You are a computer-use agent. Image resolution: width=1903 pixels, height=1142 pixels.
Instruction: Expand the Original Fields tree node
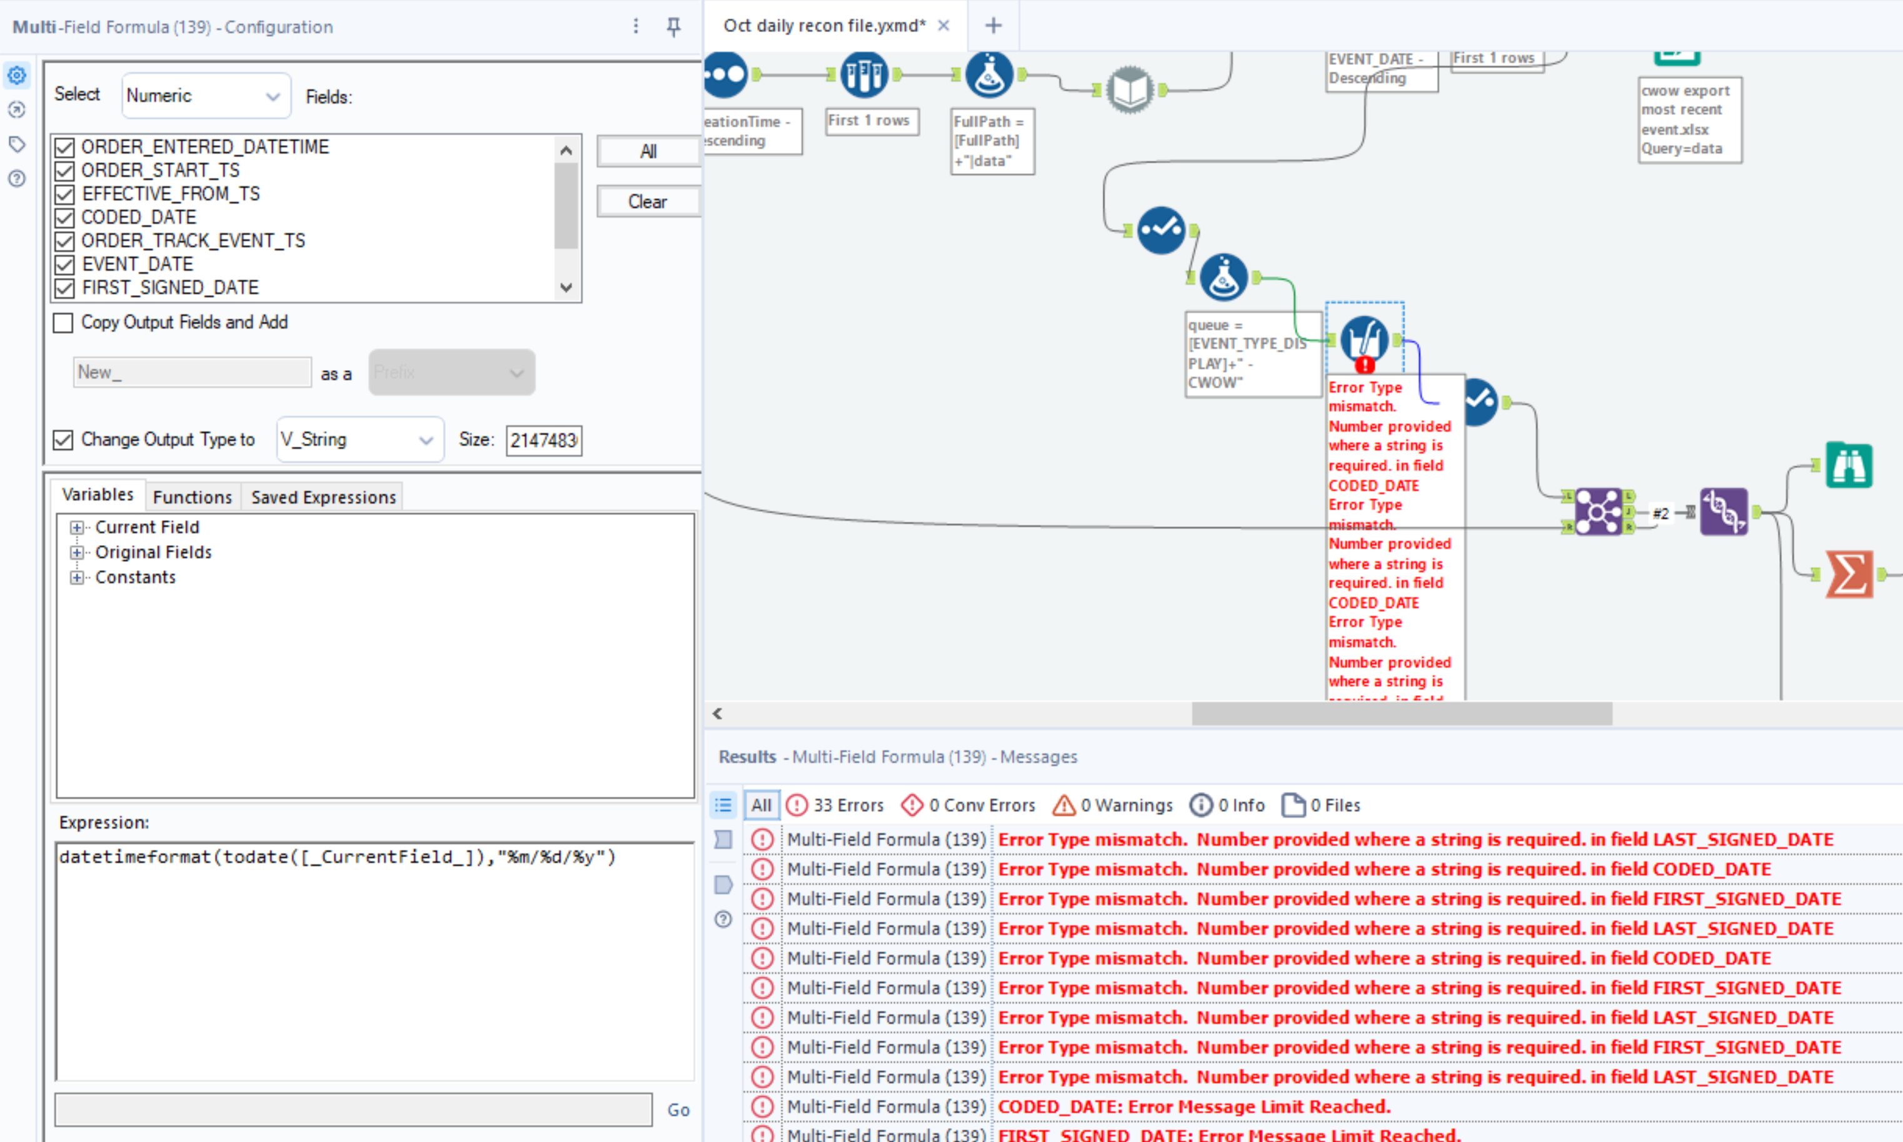point(76,553)
